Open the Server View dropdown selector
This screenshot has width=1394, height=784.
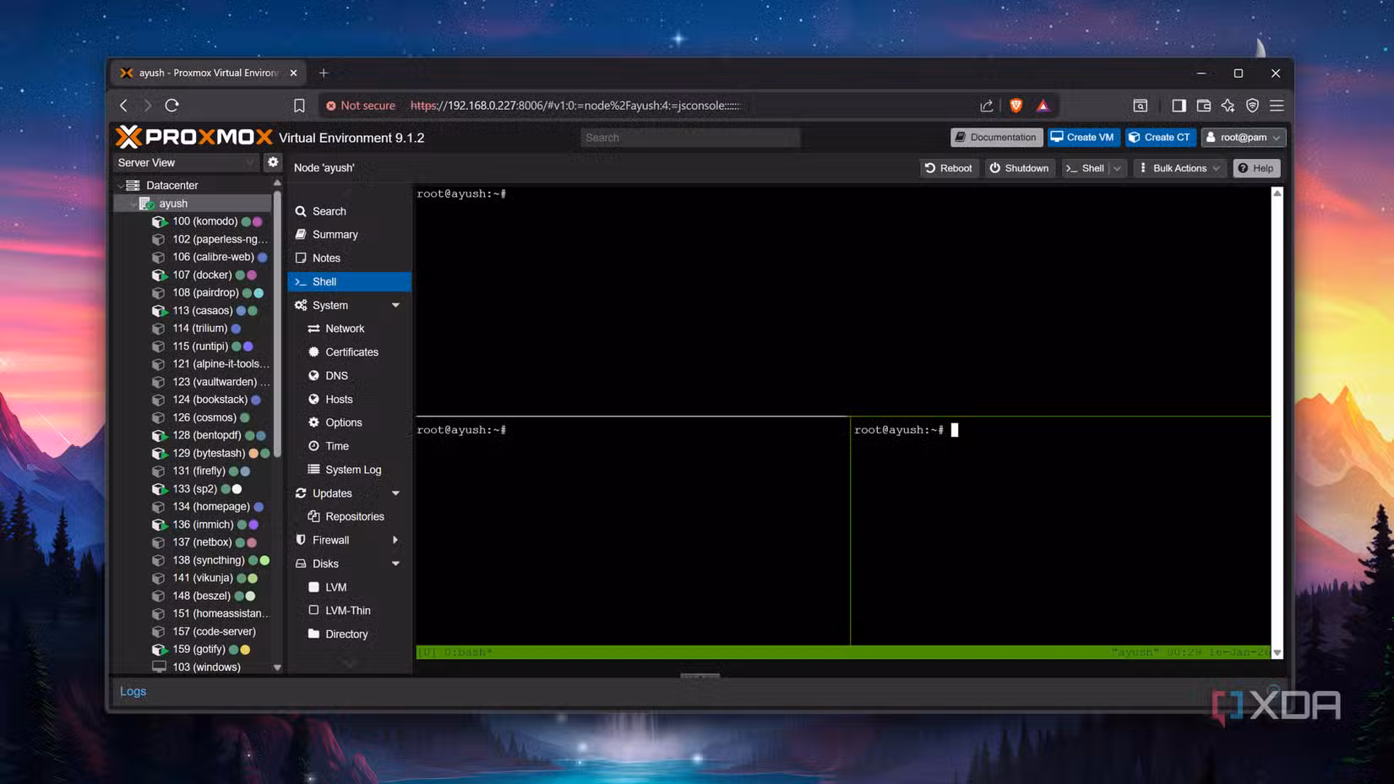click(186, 162)
